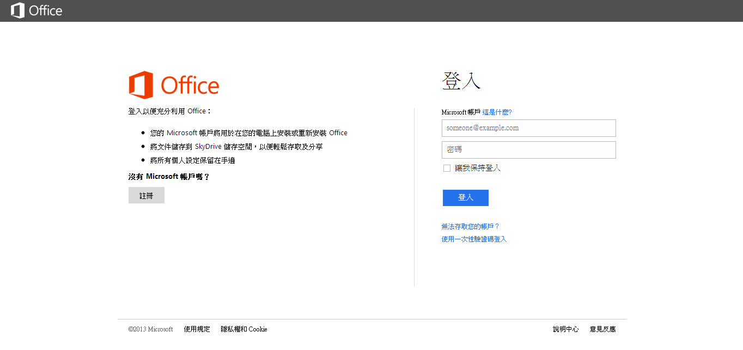Image resolution: width=743 pixels, height=350 pixels.
Task: Click the gray 註冊 button
Action: pyautogui.click(x=147, y=195)
